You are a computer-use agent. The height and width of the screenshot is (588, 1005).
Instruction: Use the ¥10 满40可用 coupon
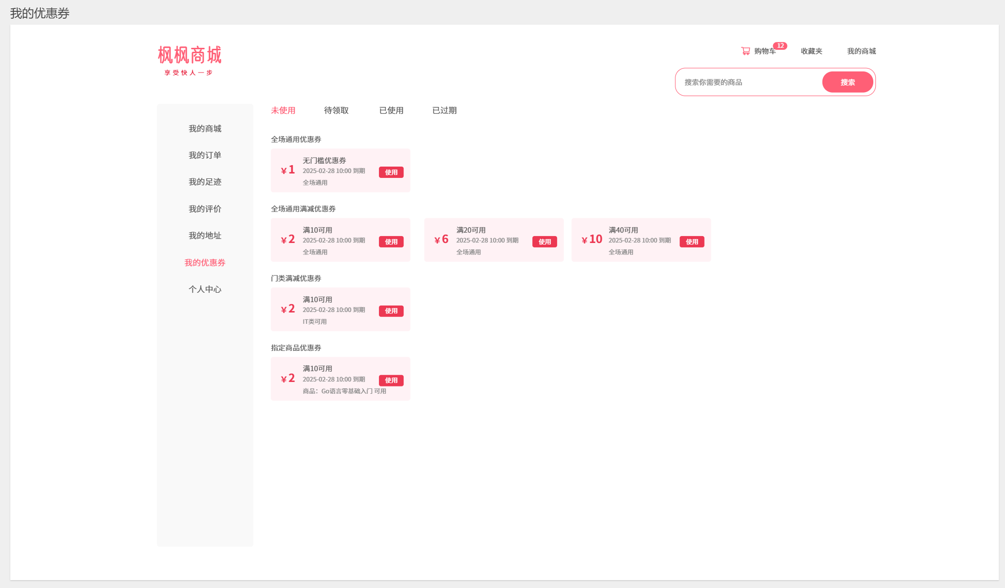click(x=692, y=242)
